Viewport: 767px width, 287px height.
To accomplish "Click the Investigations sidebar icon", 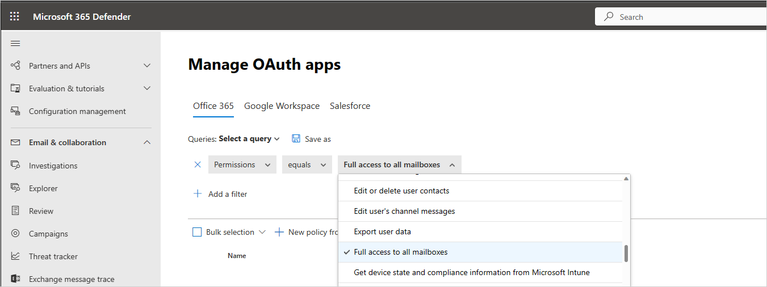I will click(16, 166).
